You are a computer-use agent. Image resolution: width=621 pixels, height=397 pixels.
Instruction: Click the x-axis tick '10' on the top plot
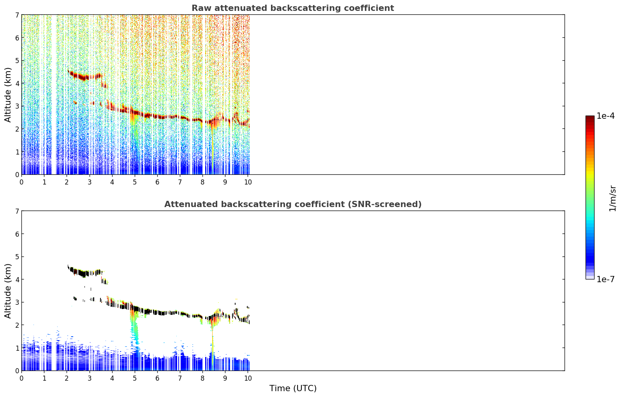(x=248, y=182)
